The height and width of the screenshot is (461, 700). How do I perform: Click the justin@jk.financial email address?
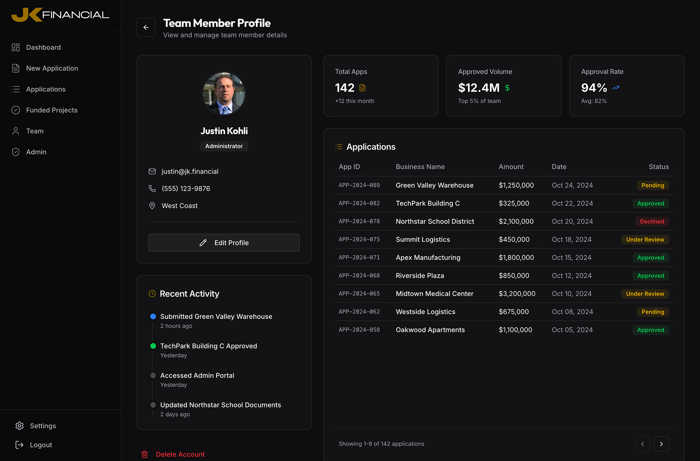coord(190,171)
